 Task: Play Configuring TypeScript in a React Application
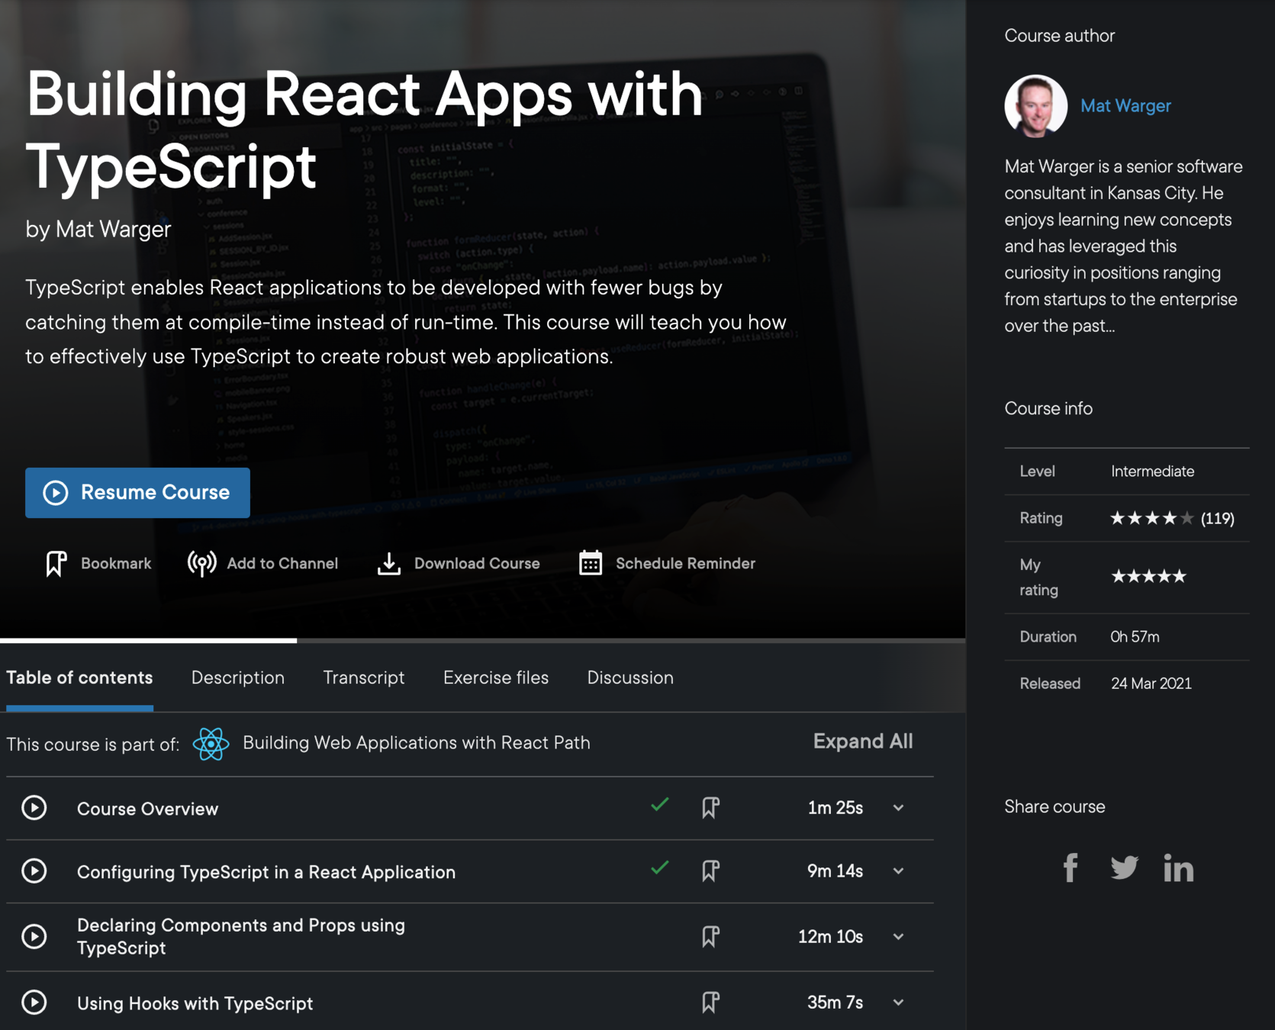click(x=34, y=871)
